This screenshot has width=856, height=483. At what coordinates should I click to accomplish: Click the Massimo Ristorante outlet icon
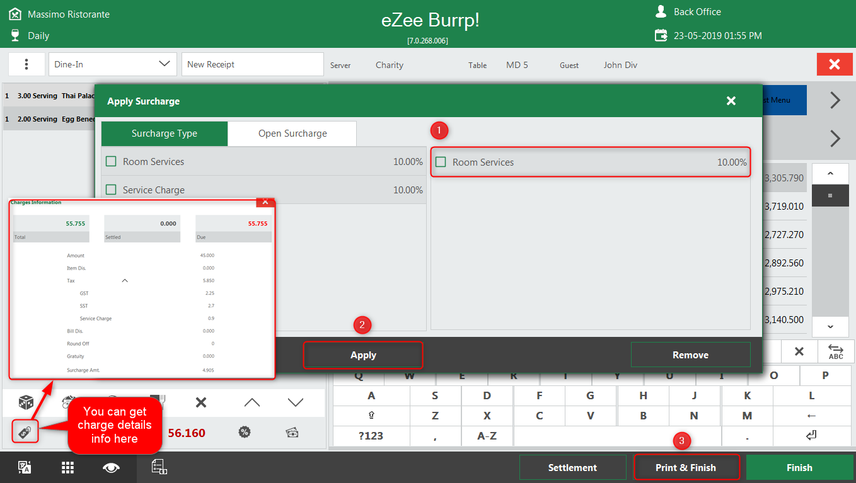15,14
